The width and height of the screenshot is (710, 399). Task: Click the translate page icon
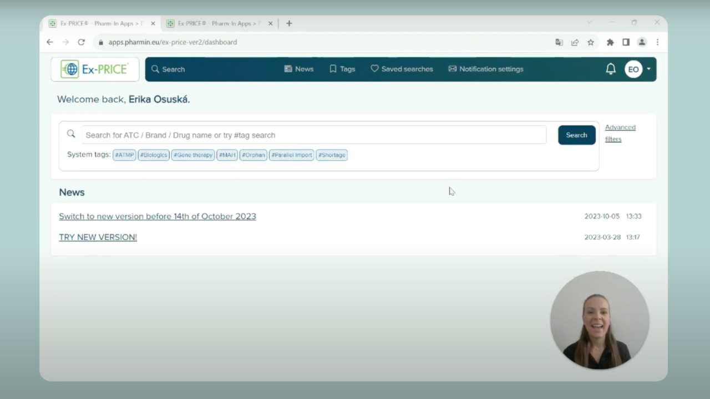point(559,42)
